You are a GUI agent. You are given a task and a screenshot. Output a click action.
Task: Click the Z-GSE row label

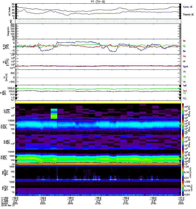tap(5, 201)
